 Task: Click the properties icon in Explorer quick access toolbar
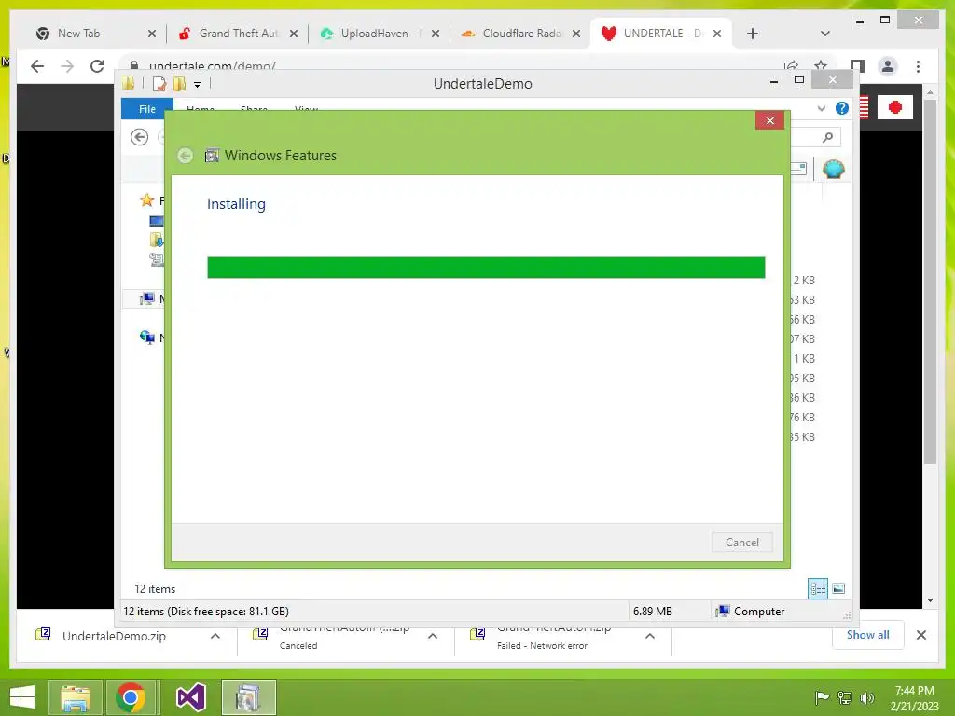[x=159, y=84]
